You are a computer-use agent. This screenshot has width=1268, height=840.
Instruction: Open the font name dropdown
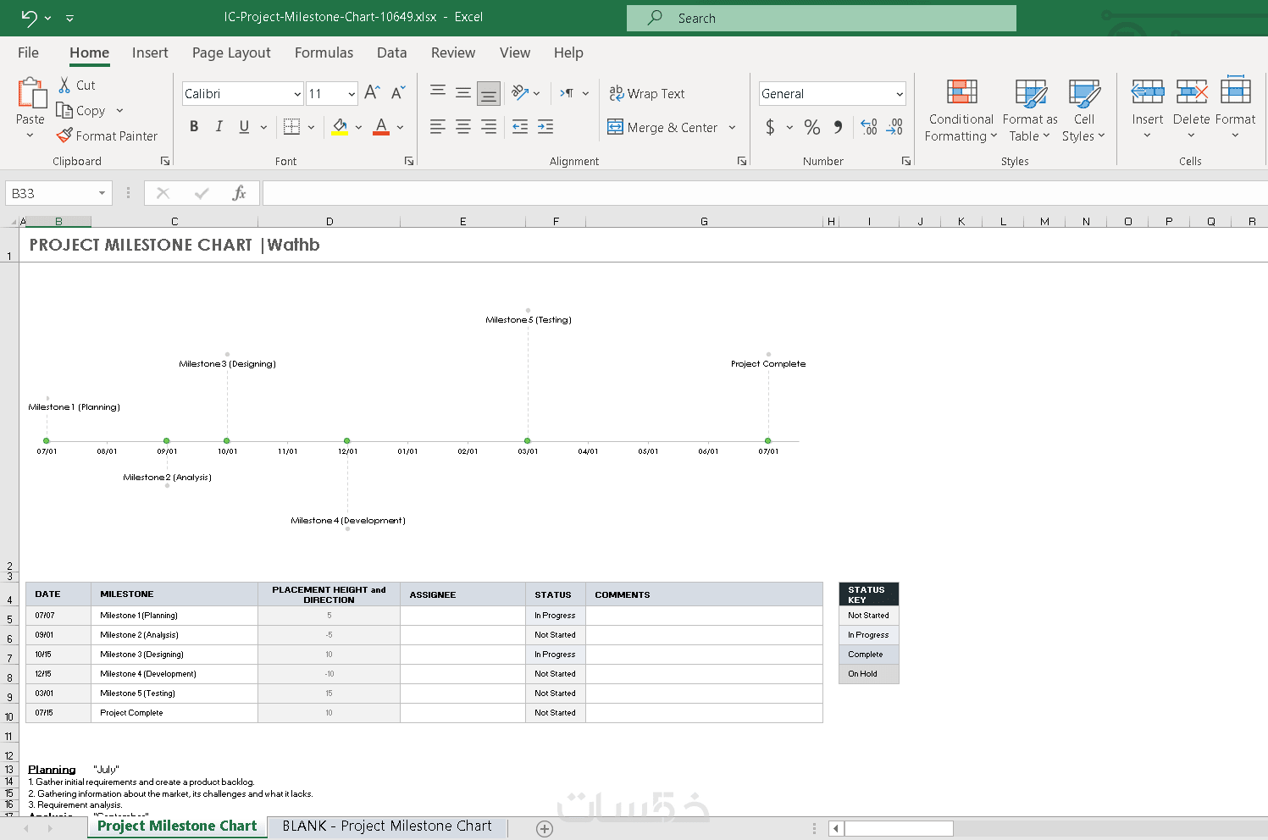(x=297, y=94)
